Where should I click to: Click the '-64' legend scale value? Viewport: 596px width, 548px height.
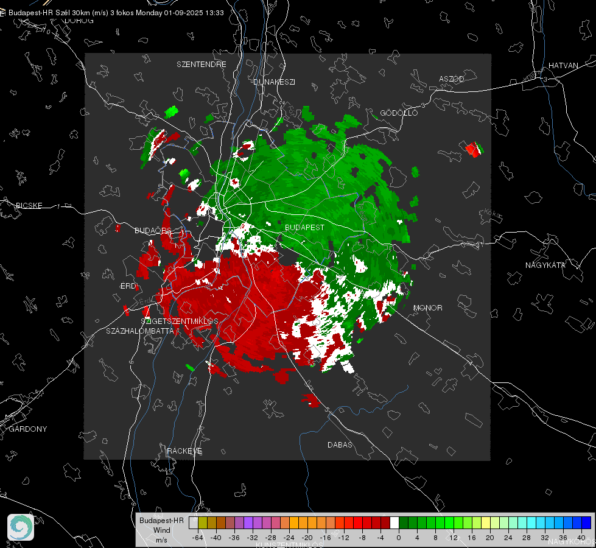[x=198, y=538]
